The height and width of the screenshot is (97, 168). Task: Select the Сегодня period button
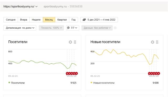(x=11, y=20)
